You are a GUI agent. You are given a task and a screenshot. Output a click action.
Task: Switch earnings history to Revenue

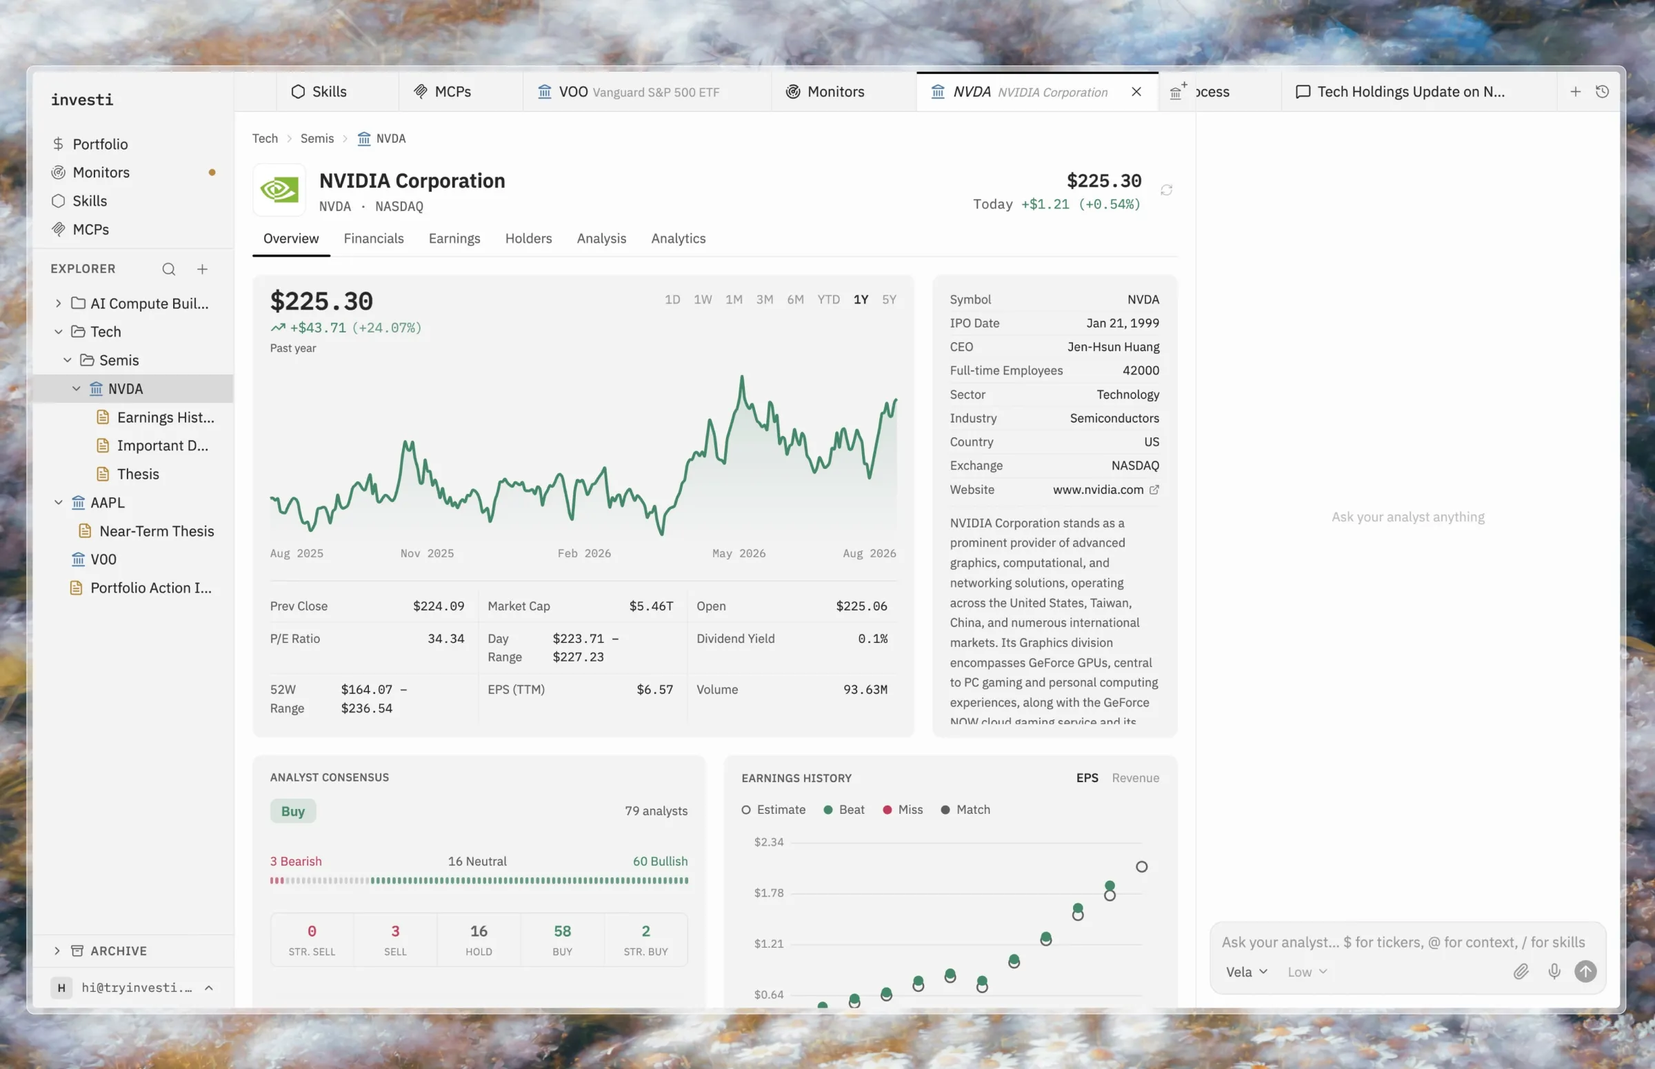coord(1134,777)
